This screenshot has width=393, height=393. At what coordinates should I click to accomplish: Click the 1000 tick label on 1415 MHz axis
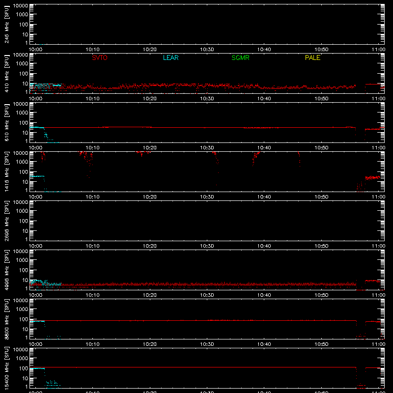pyautogui.click(x=22, y=162)
